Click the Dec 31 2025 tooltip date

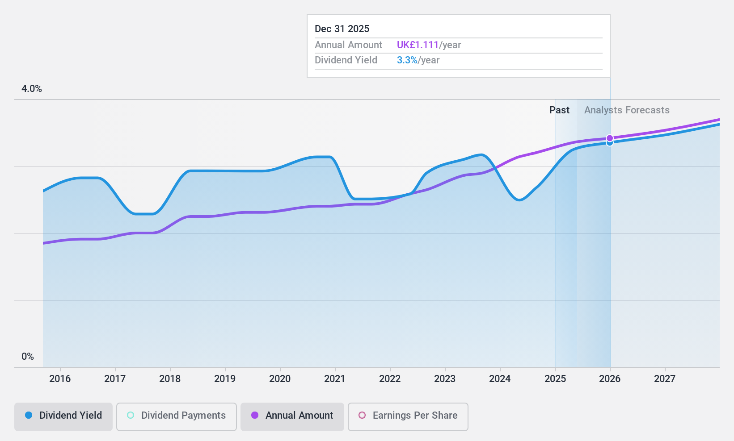tap(342, 29)
